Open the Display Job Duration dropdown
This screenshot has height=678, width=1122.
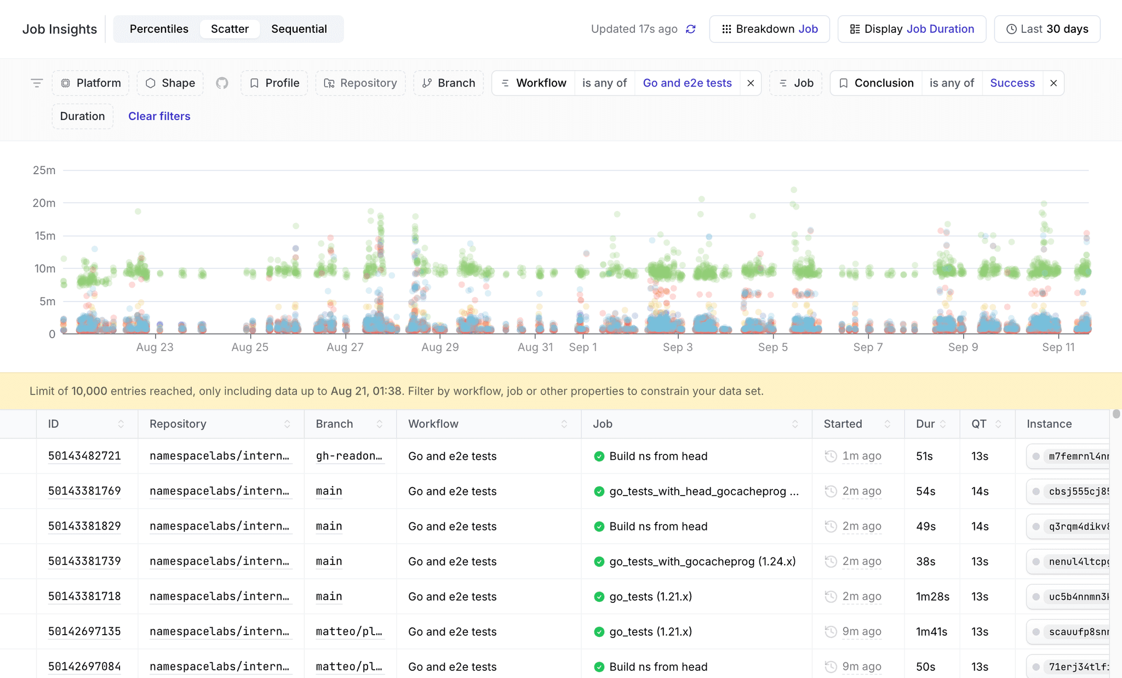tap(912, 29)
